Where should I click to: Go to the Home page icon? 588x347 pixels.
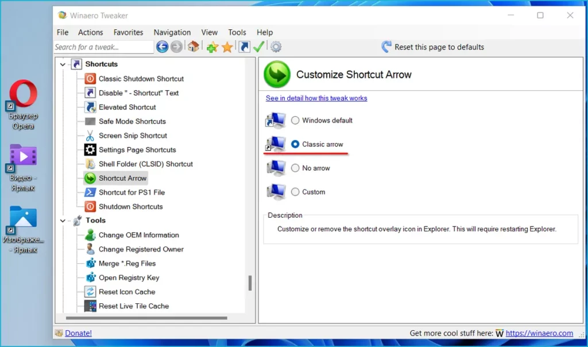coord(194,47)
